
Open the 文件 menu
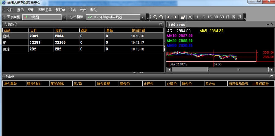(10, 10)
